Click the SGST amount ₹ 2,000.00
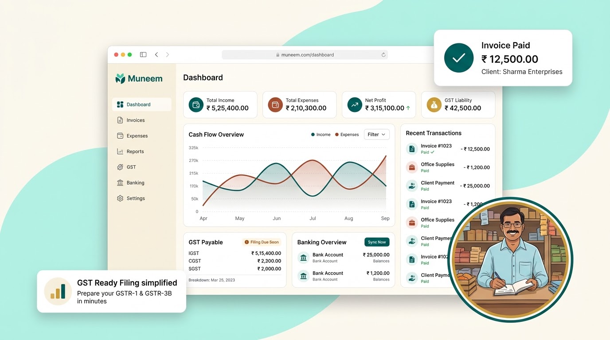 point(269,269)
